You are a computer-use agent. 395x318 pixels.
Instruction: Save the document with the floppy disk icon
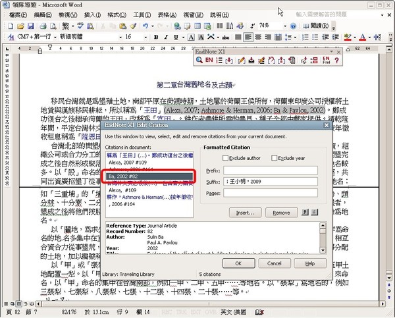[30, 26]
